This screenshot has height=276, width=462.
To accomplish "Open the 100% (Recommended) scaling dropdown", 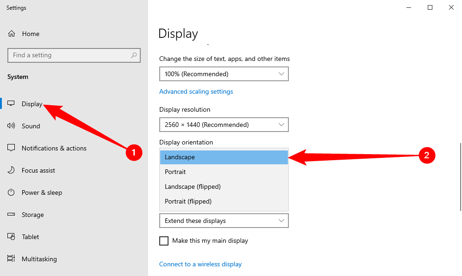I will click(224, 74).
